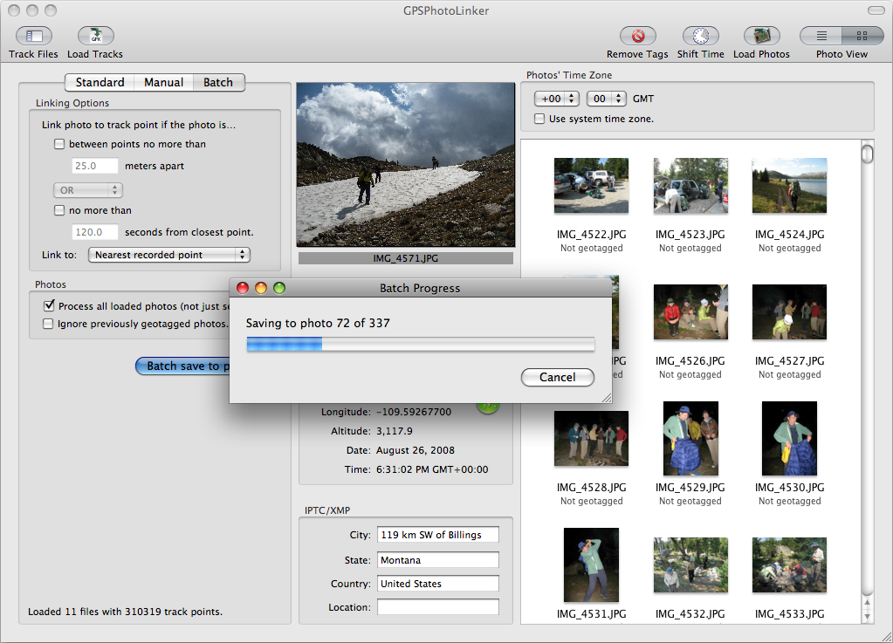Enable 'Use system time zone' checkbox
This screenshot has width=893, height=643.
(539, 119)
